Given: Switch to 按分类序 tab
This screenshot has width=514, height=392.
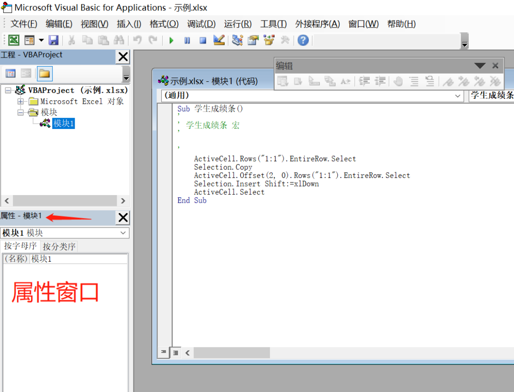Looking at the screenshot, I should point(59,246).
